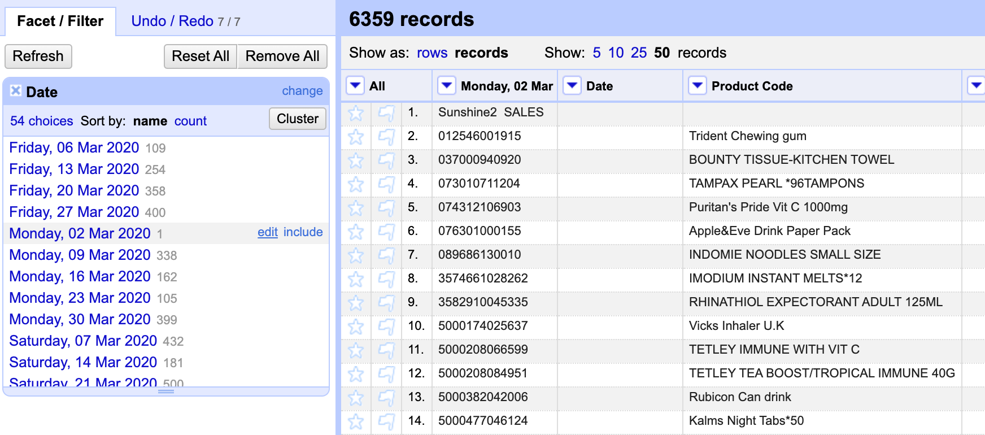
Task: Expand the Date column dropdown menu
Action: tap(572, 86)
